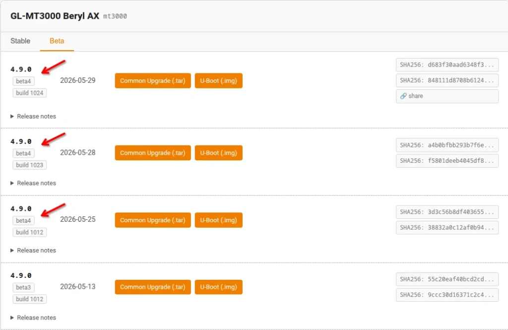Switch to the Stable tab
This screenshot has height=330, width=508.
(20, 41)
